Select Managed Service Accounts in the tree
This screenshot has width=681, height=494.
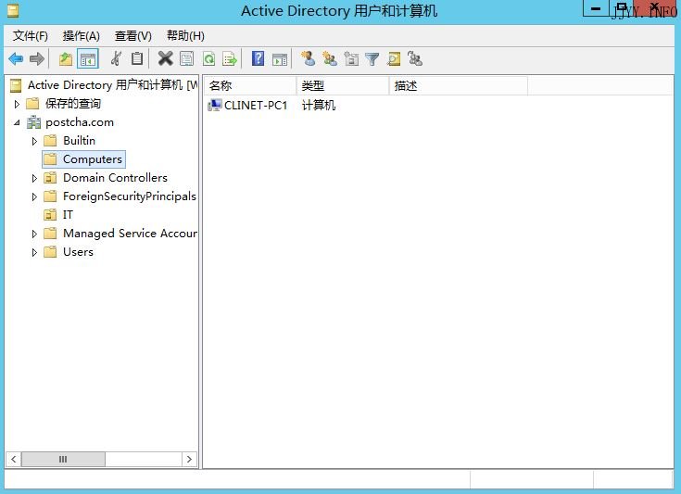pyautogui.click(x=130, y=234)
